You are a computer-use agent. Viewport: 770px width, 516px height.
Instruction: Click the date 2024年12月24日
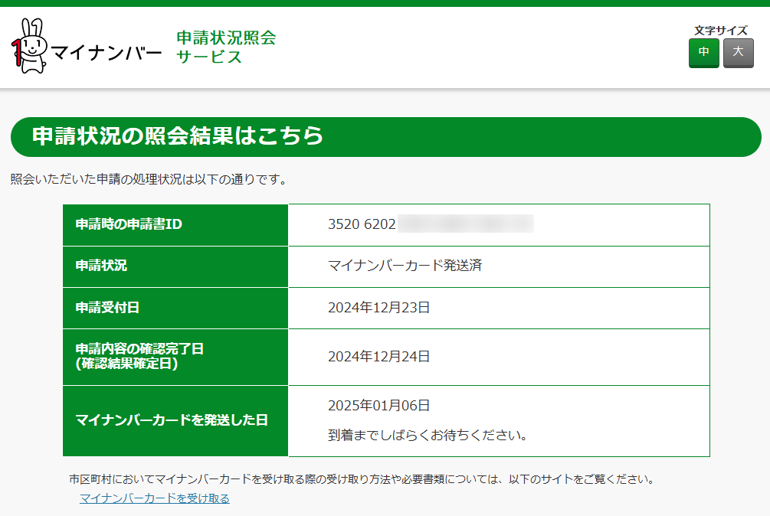(x=379, y=357)
